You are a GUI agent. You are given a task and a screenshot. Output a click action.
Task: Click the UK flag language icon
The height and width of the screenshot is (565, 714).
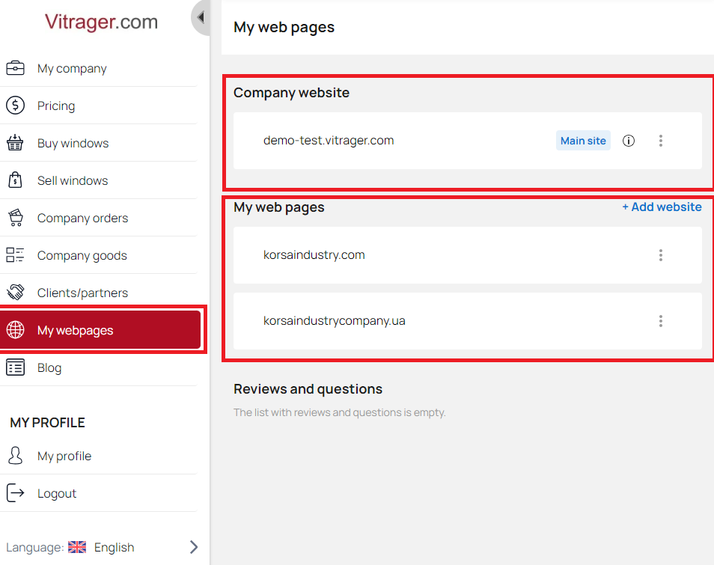[77, 547]
